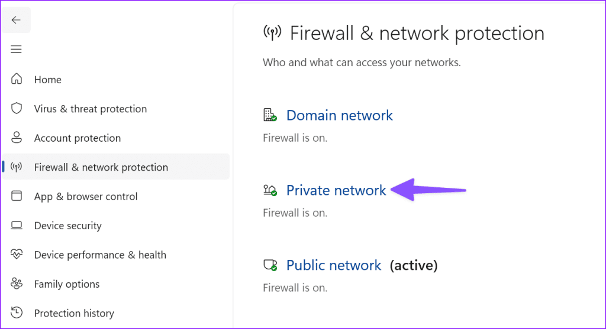Go to Virus & threat protection
606x329 pixels.
point(91,109)
